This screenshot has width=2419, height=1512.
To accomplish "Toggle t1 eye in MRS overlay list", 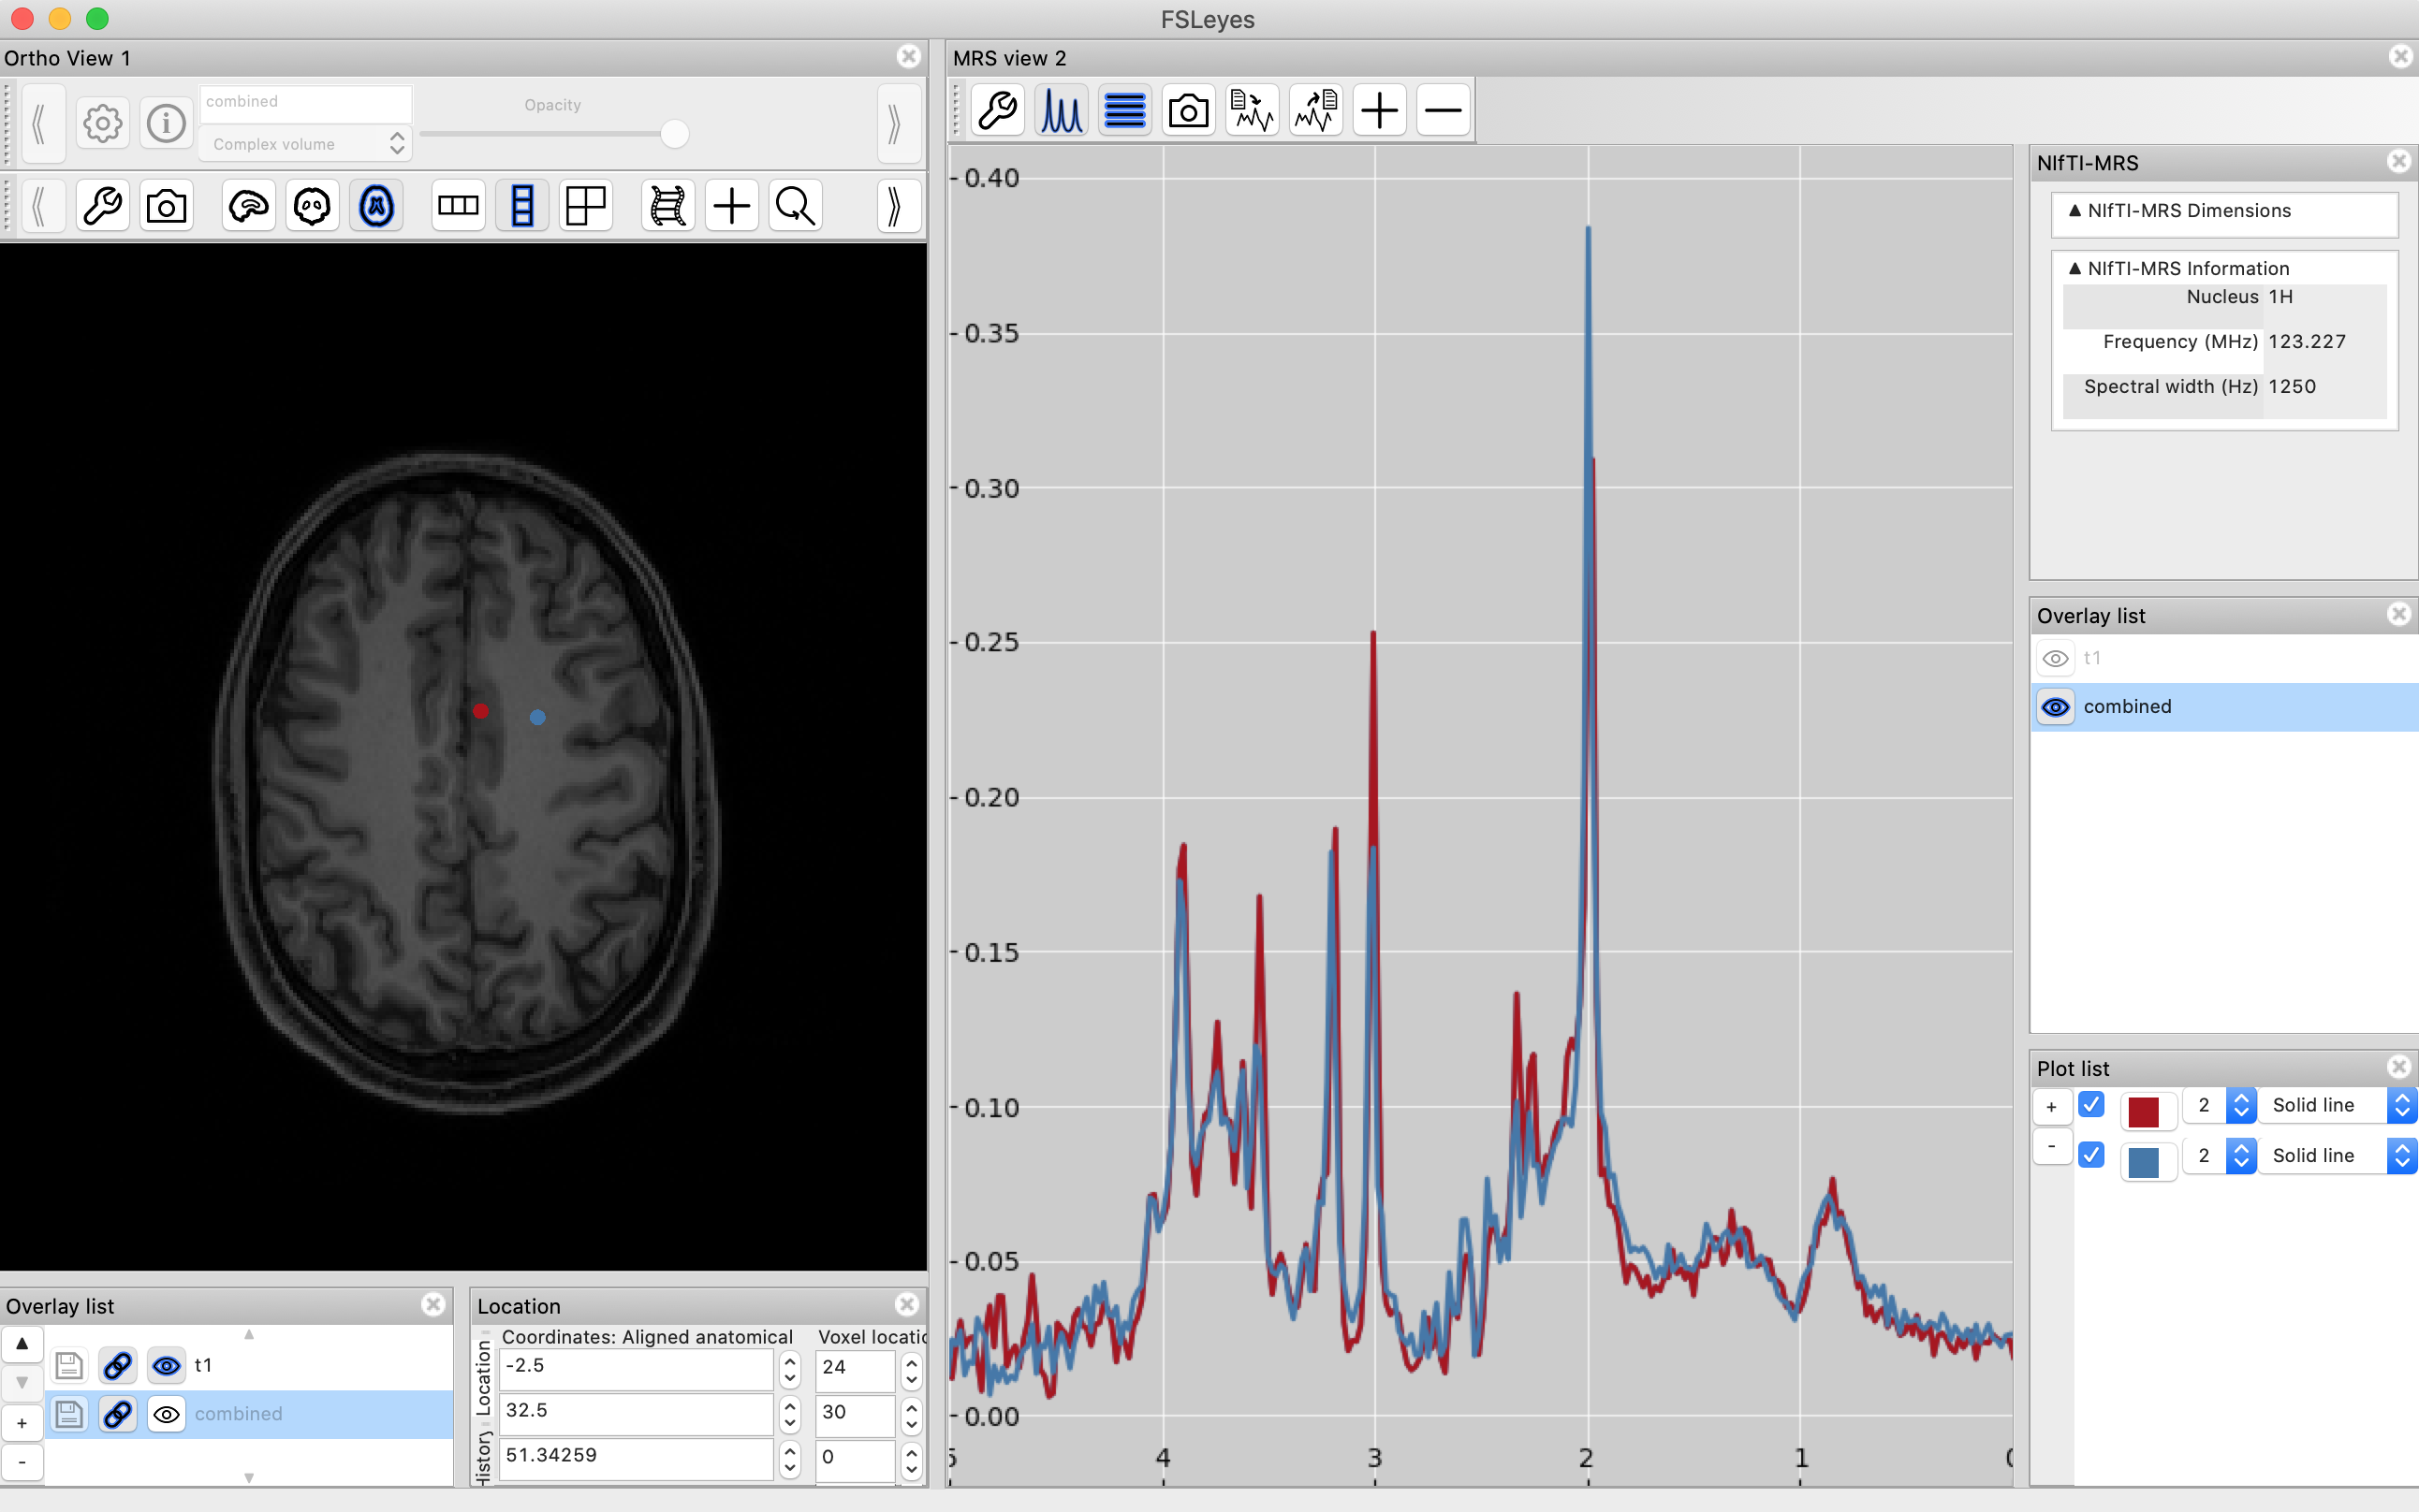I will [2055, 659].
